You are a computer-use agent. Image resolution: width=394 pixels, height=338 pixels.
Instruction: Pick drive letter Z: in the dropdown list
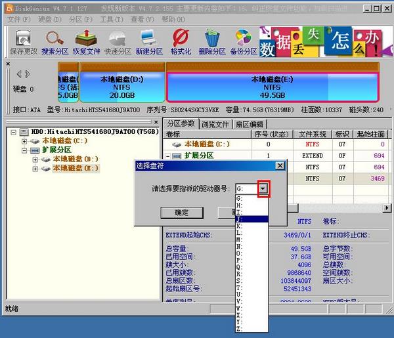[x=252, y=328]
